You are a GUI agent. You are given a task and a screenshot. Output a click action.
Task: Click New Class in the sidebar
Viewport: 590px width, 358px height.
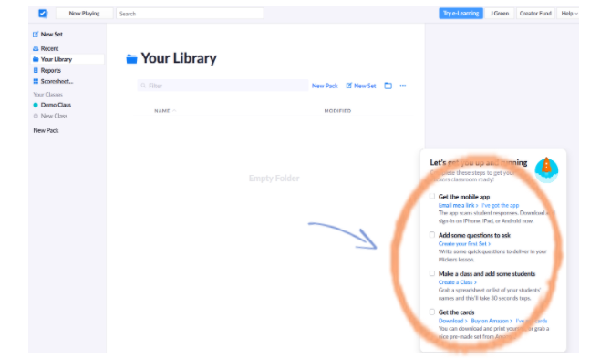pyautogui.click(x=54, y=116)
